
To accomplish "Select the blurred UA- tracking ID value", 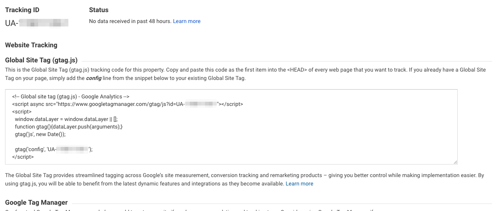I will [37, 23].
